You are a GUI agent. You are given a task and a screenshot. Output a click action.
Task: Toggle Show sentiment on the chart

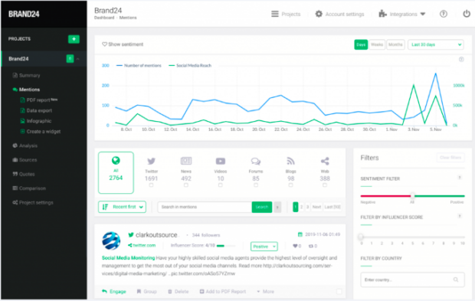(123, 44)
